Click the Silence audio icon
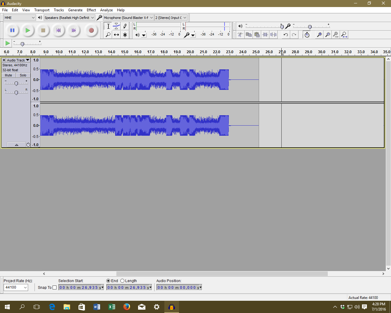The image size is (391, 313). 273,35
